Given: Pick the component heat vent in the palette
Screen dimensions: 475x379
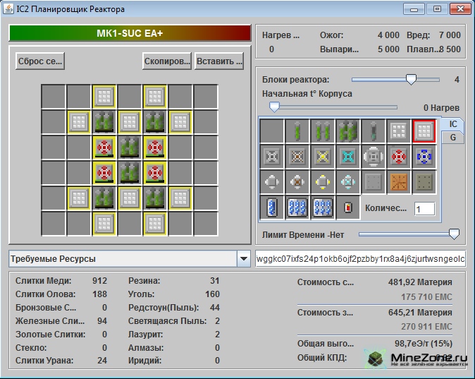Looking at the screenshot, I should click(x=374, y=156).
